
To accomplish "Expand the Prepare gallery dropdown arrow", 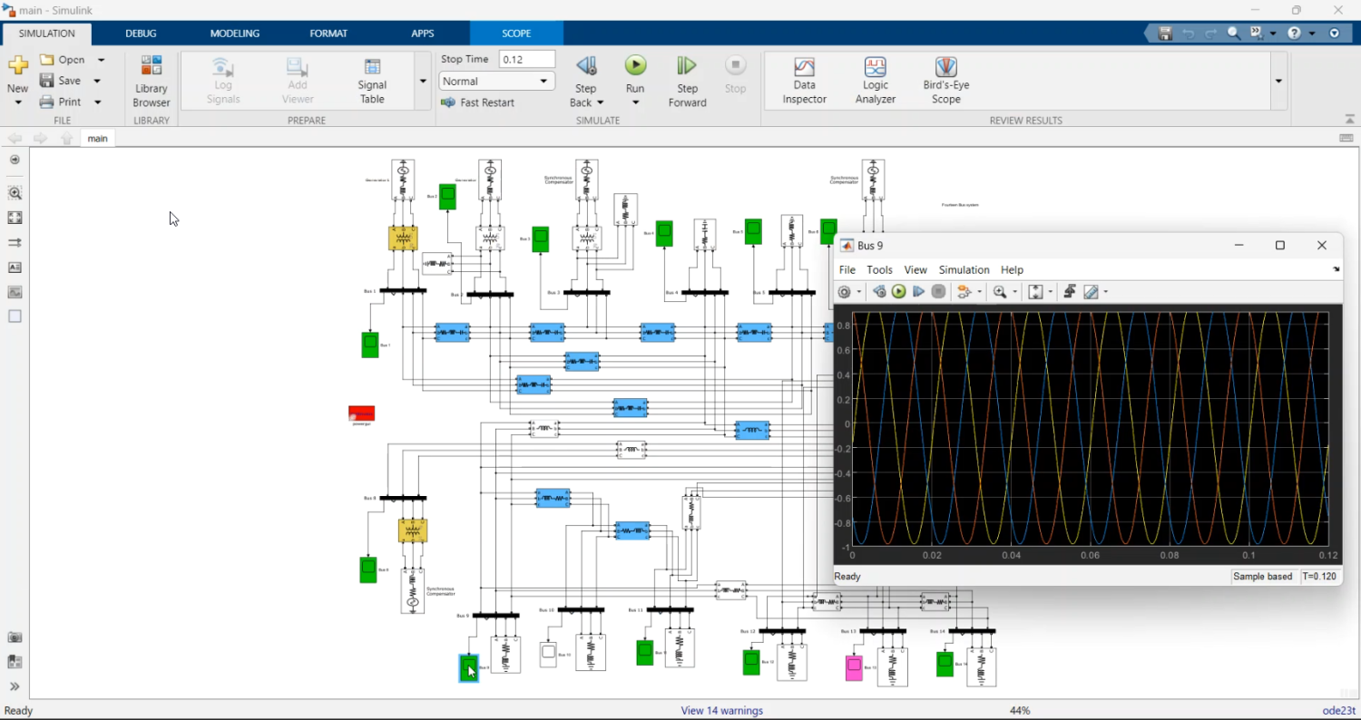I will [423, 81].
